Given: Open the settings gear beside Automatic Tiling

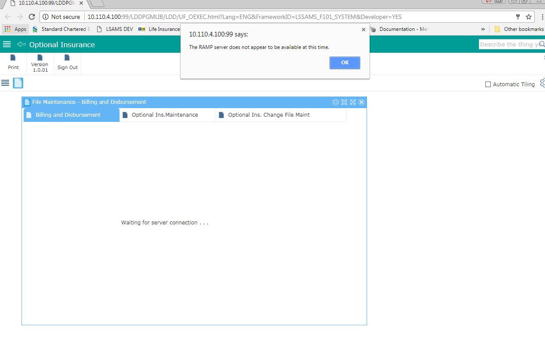Looking at the screenshot, I should click(542, 83).
